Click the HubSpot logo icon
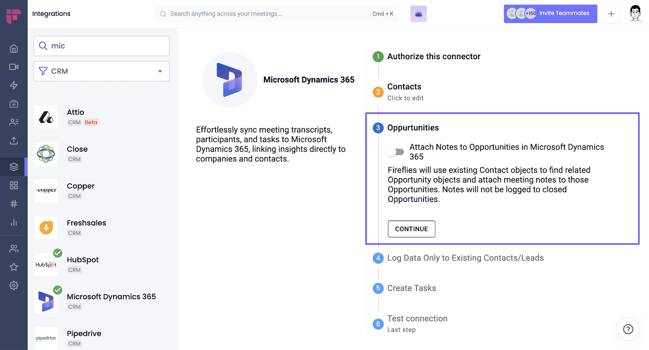Screen dimensions: 649x350 (46, 264)
